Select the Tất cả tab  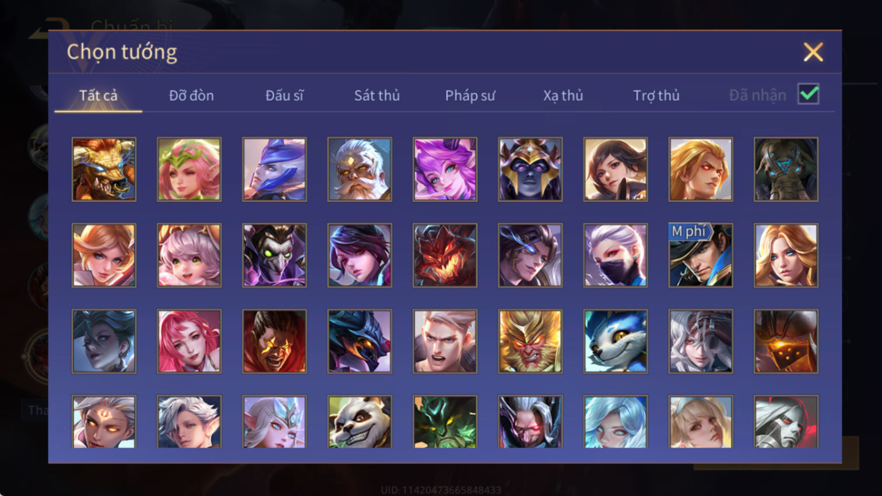(x=99, y=96)
